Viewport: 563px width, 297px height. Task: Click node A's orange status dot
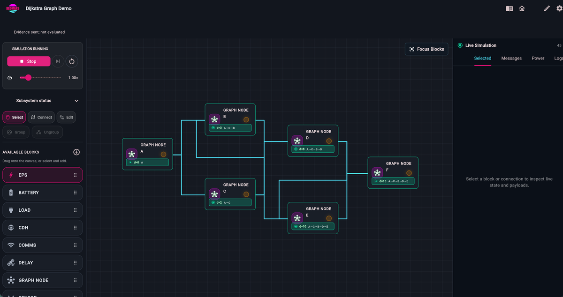pos(163,154)
